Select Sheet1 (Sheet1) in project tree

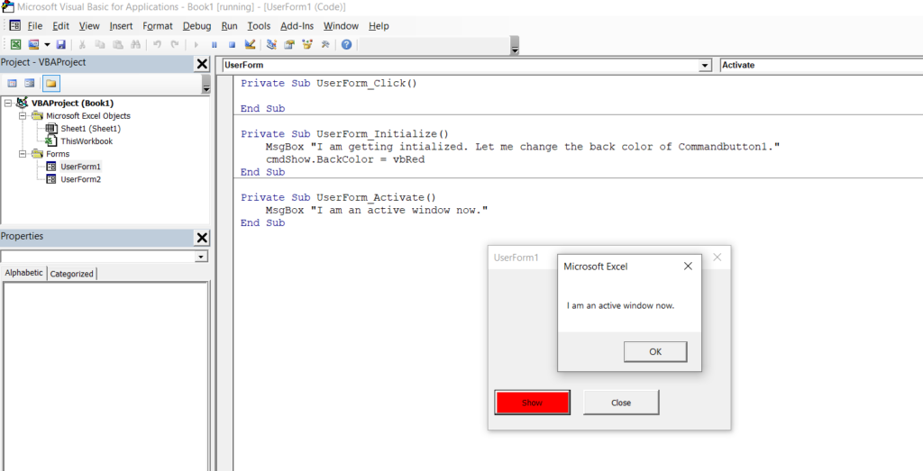tap(91, 128)
